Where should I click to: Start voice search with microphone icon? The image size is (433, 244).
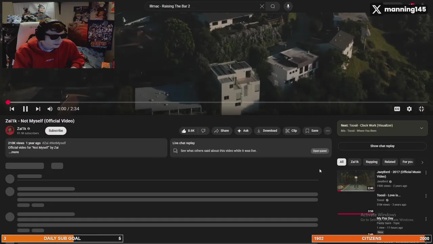click(x=288, y=6)
